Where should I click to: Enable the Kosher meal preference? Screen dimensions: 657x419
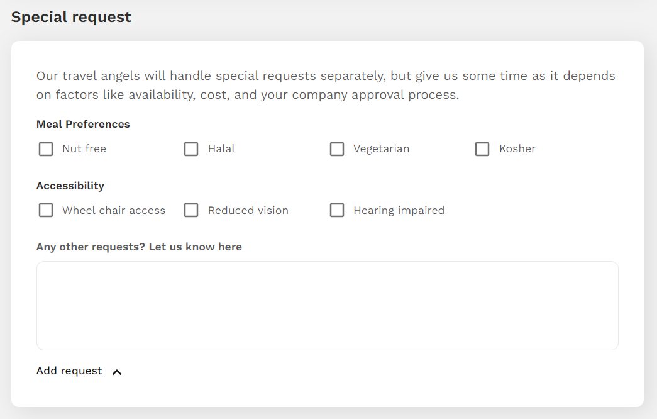point(482,149)
